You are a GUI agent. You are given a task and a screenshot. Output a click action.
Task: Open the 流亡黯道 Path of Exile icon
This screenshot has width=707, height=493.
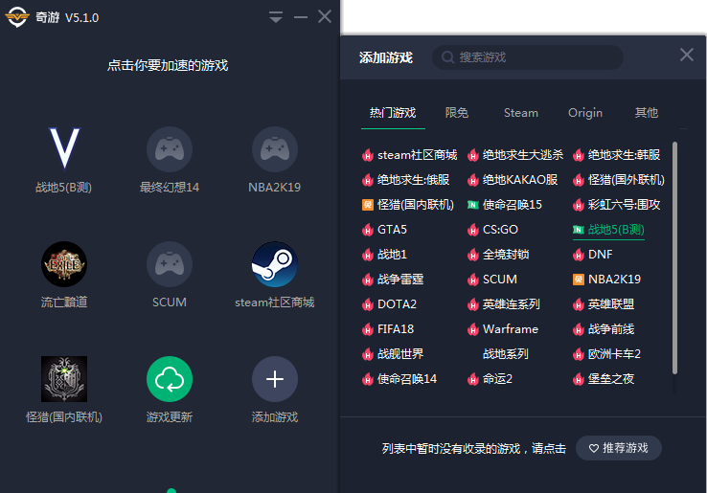[x=64, y=264]
